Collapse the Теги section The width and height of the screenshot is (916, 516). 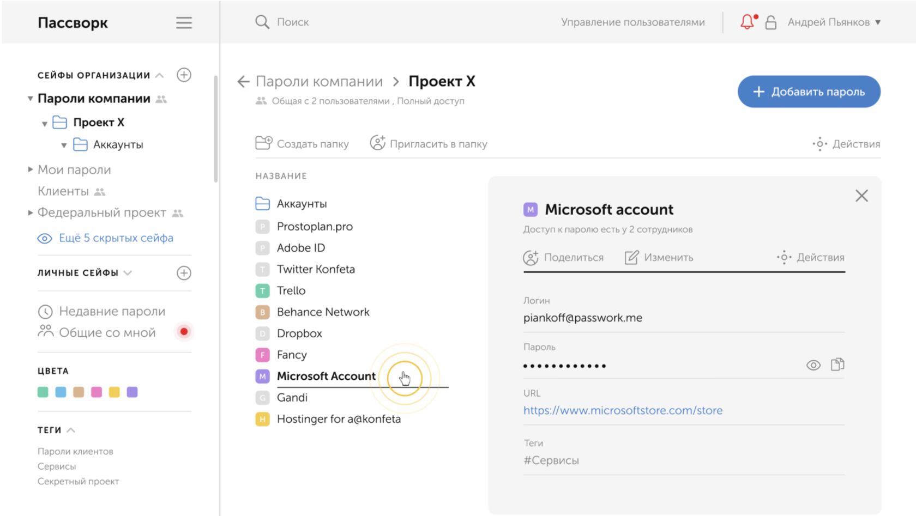click(x=71, y=430)
